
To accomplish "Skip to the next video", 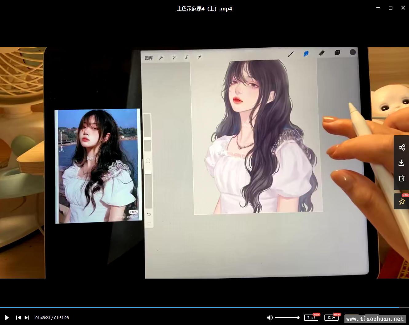I will pyautogui.click(x=27, y=318).
